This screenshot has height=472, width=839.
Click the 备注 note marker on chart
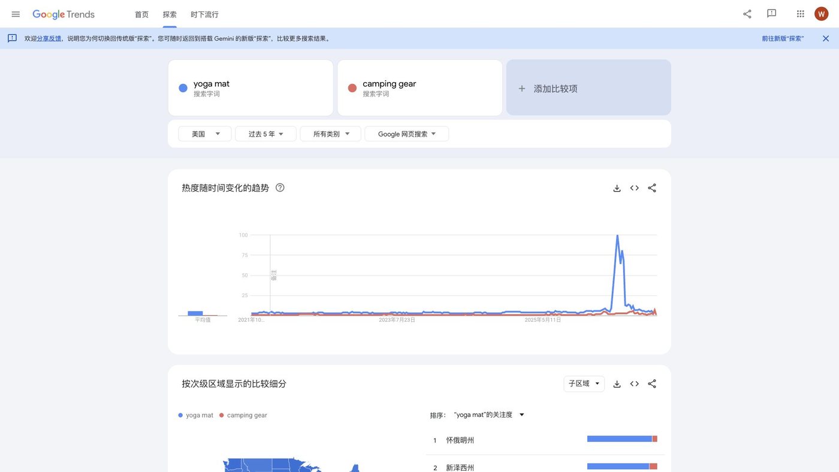(274, 275)
